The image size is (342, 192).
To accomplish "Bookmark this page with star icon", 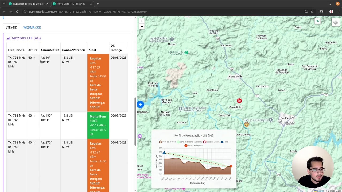I will tap(312, 11).
